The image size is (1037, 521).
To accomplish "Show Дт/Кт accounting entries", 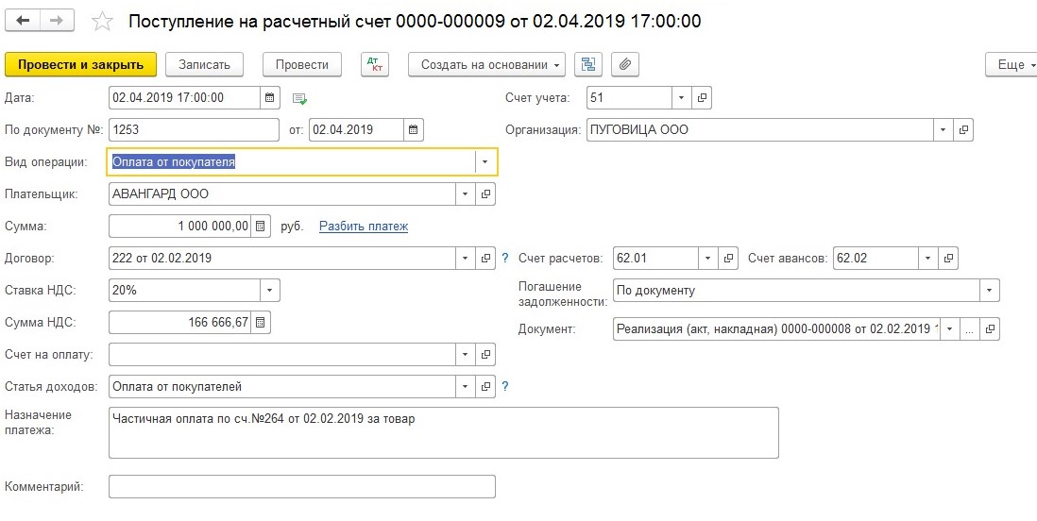I will point(375,64).
